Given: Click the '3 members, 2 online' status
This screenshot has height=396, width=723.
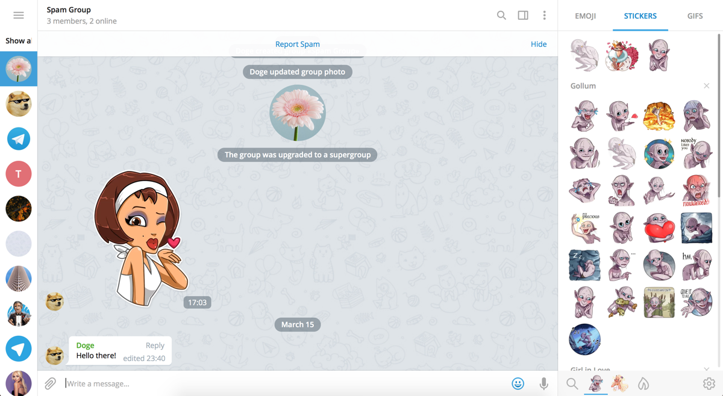Looking at the screenshot, I should [x=82, y=21].
